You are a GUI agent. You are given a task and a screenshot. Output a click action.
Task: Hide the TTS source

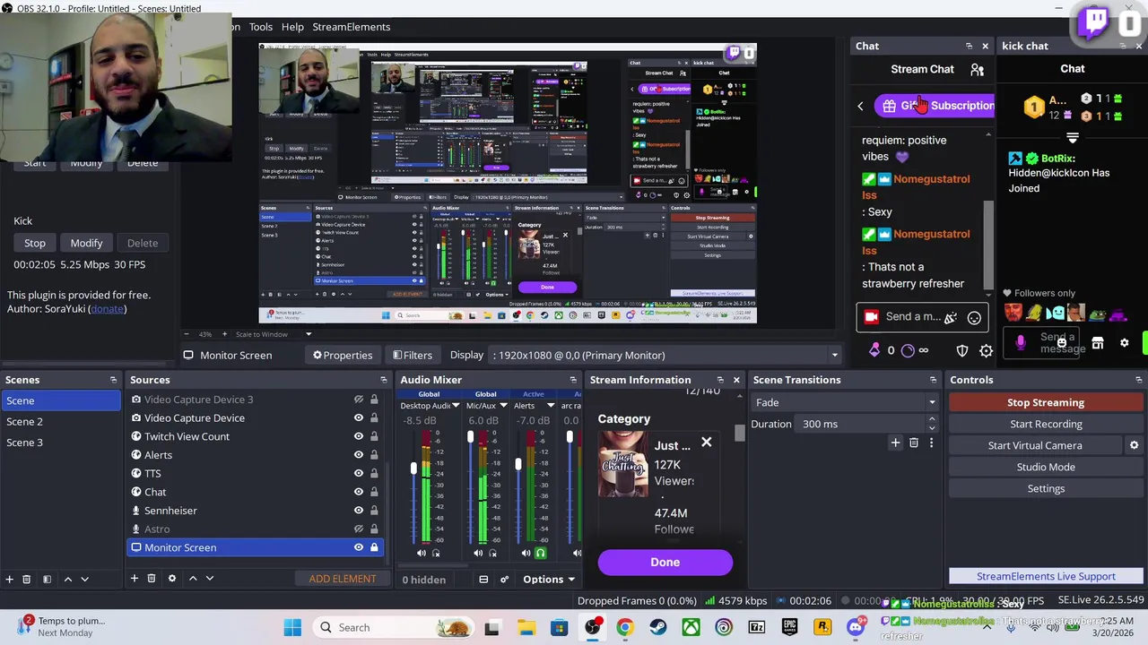click(359, 473)
